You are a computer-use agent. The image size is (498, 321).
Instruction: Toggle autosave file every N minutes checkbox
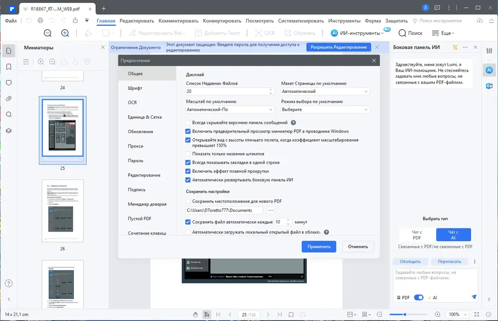[x=188, y=222]
